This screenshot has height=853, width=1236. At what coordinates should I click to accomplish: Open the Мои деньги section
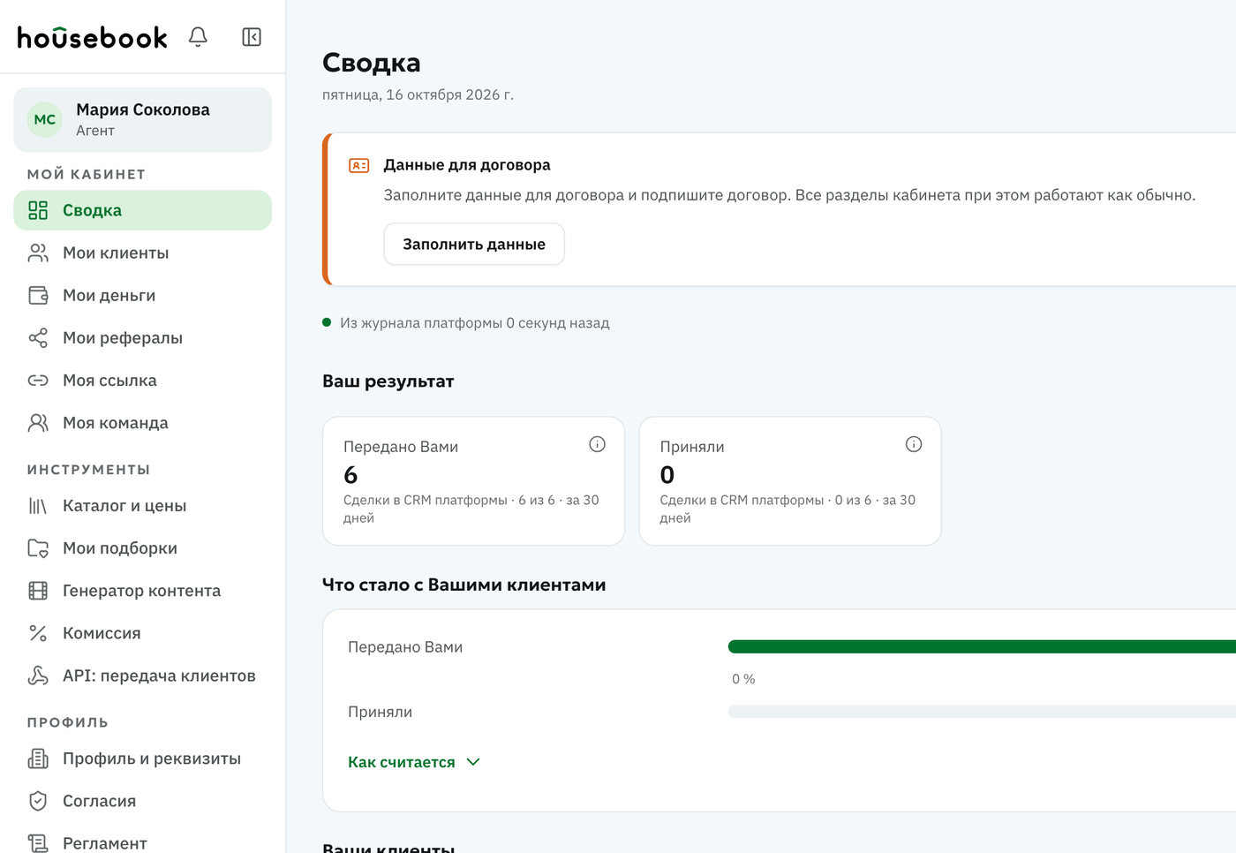tap(142, 295)
